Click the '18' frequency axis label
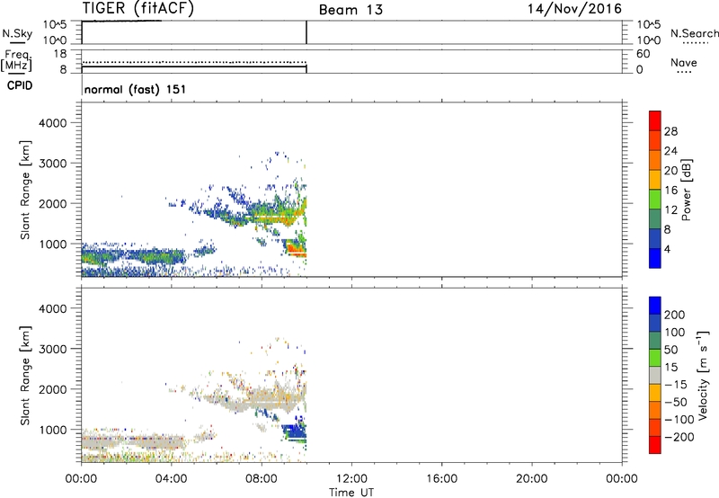719x498 pixels. click(x=60, y=54)
